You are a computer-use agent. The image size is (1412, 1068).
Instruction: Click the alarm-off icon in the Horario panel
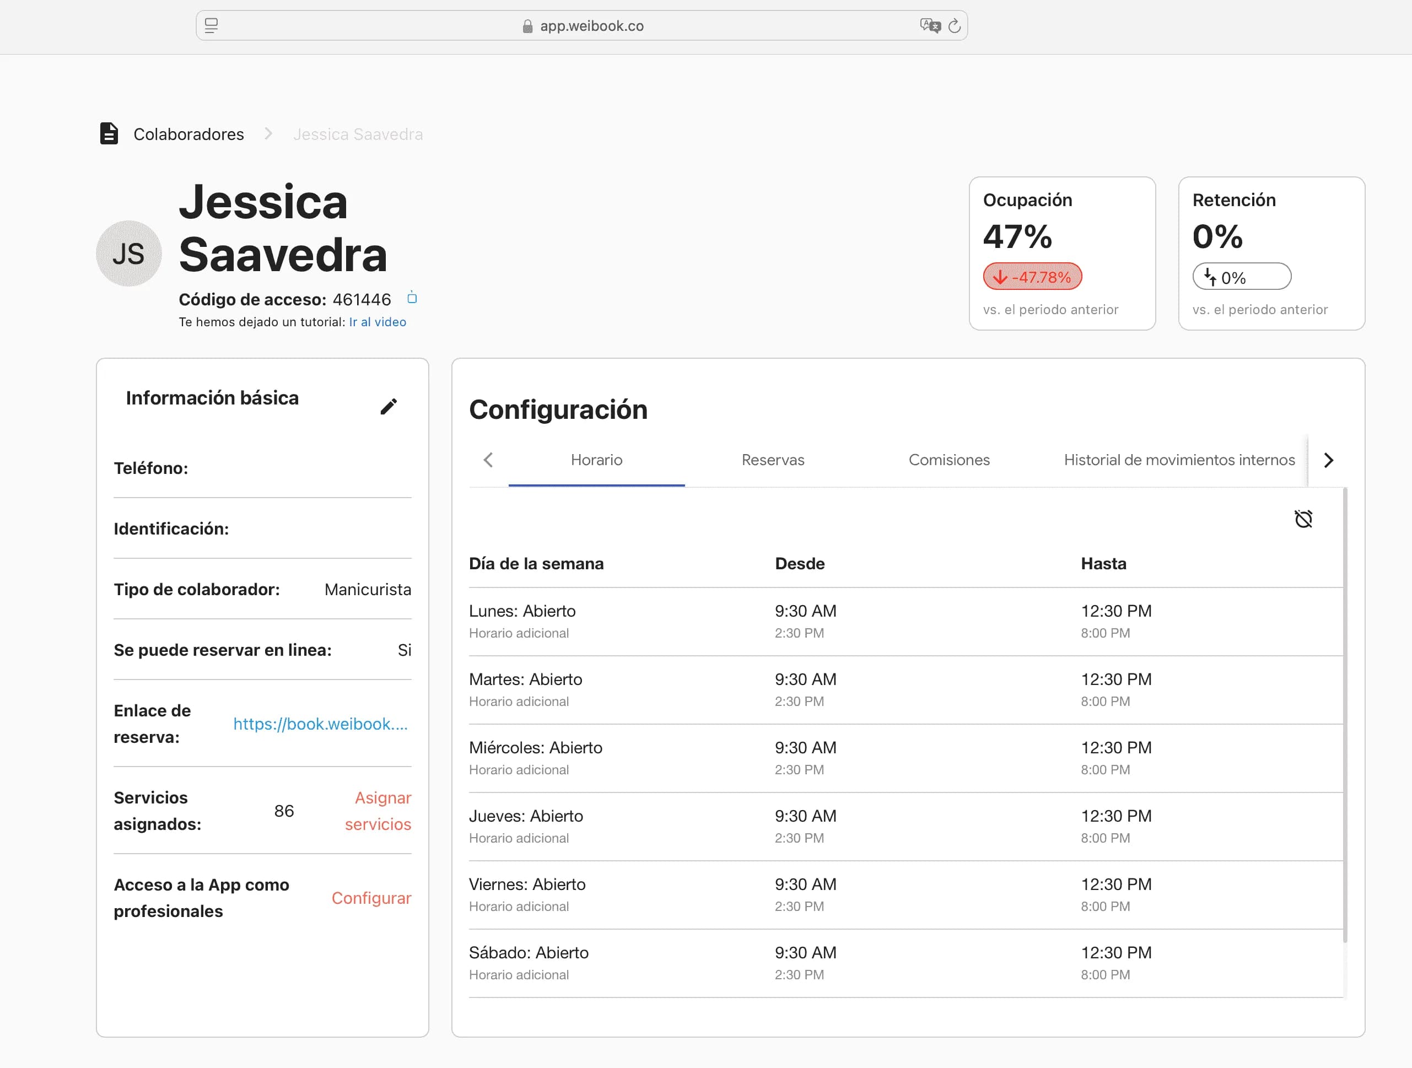[x=1304, y=519]
